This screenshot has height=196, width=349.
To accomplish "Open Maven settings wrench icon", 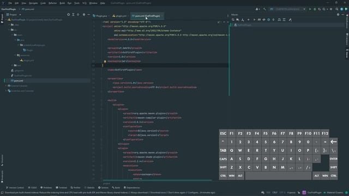I will [290, 20].
